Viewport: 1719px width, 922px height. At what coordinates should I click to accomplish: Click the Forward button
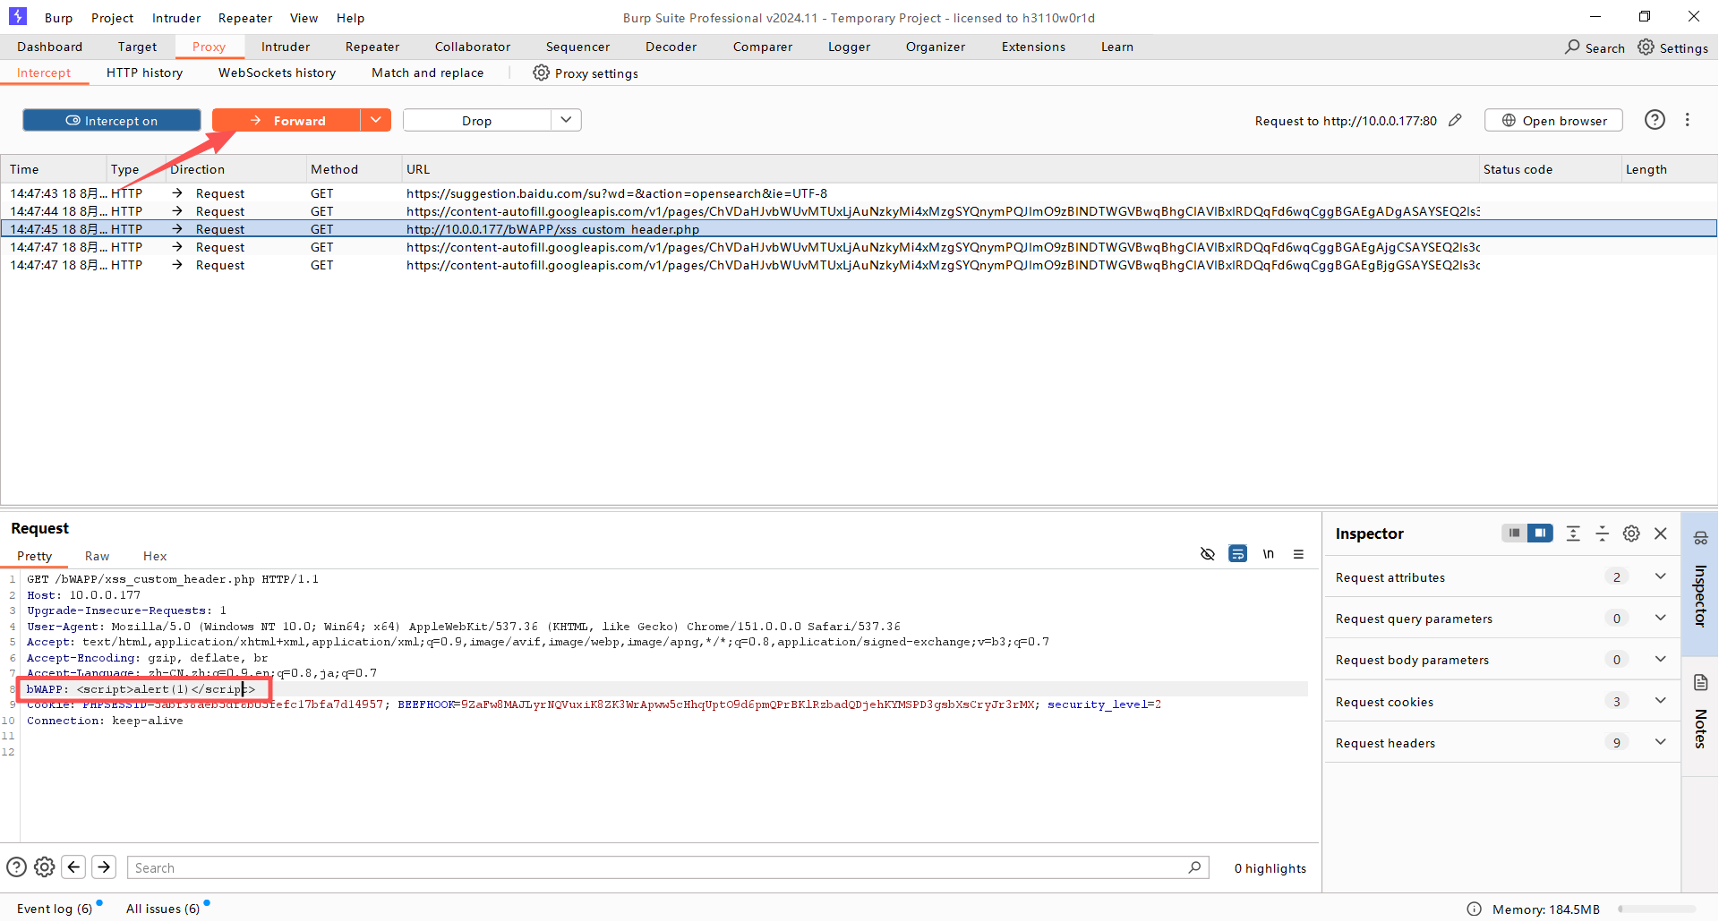click(x=287, y=120)
